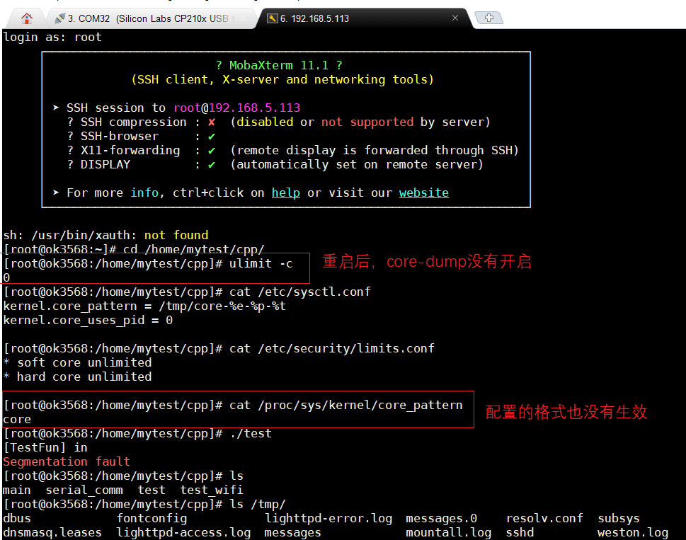Open the Home tab icon
The image size is (686, 540).
click(27, 18)
